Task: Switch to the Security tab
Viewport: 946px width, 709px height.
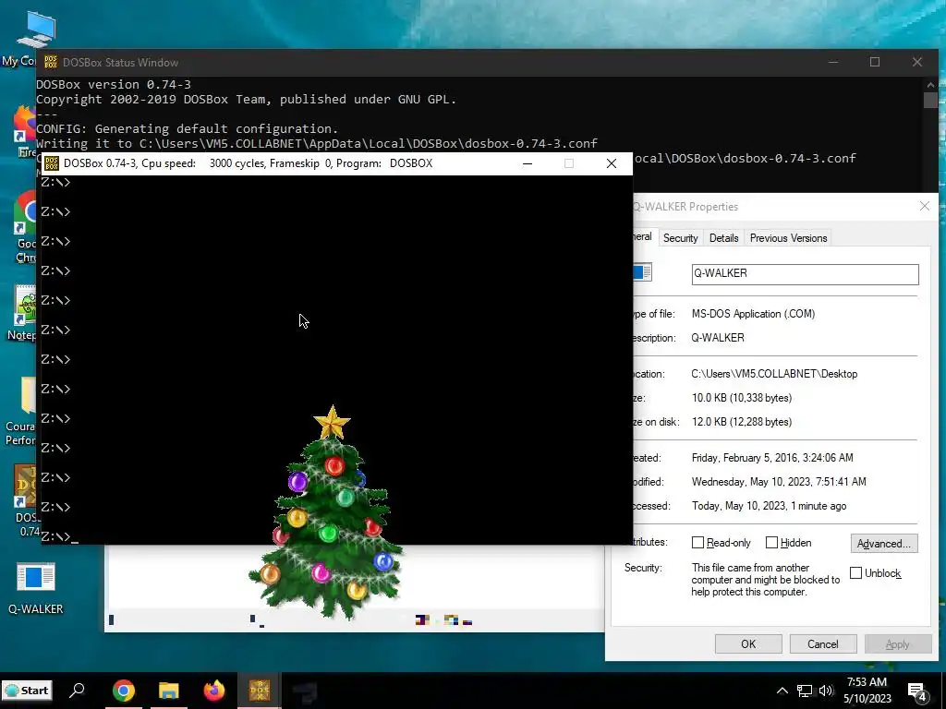Action: (x=681, y=238)
